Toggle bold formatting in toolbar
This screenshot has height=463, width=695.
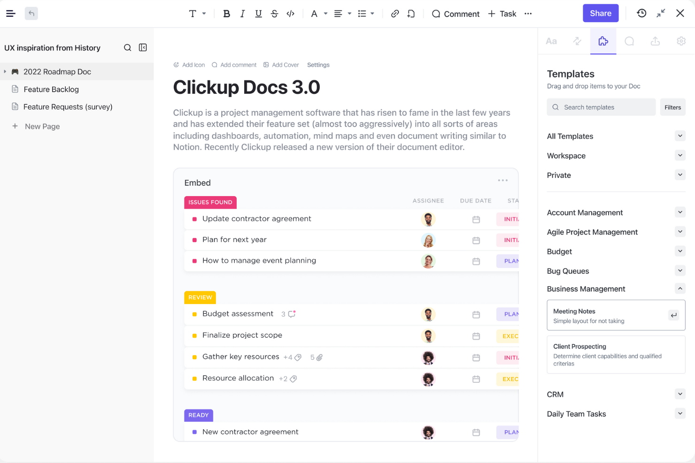pyautogui.click(x=226, y=14)
